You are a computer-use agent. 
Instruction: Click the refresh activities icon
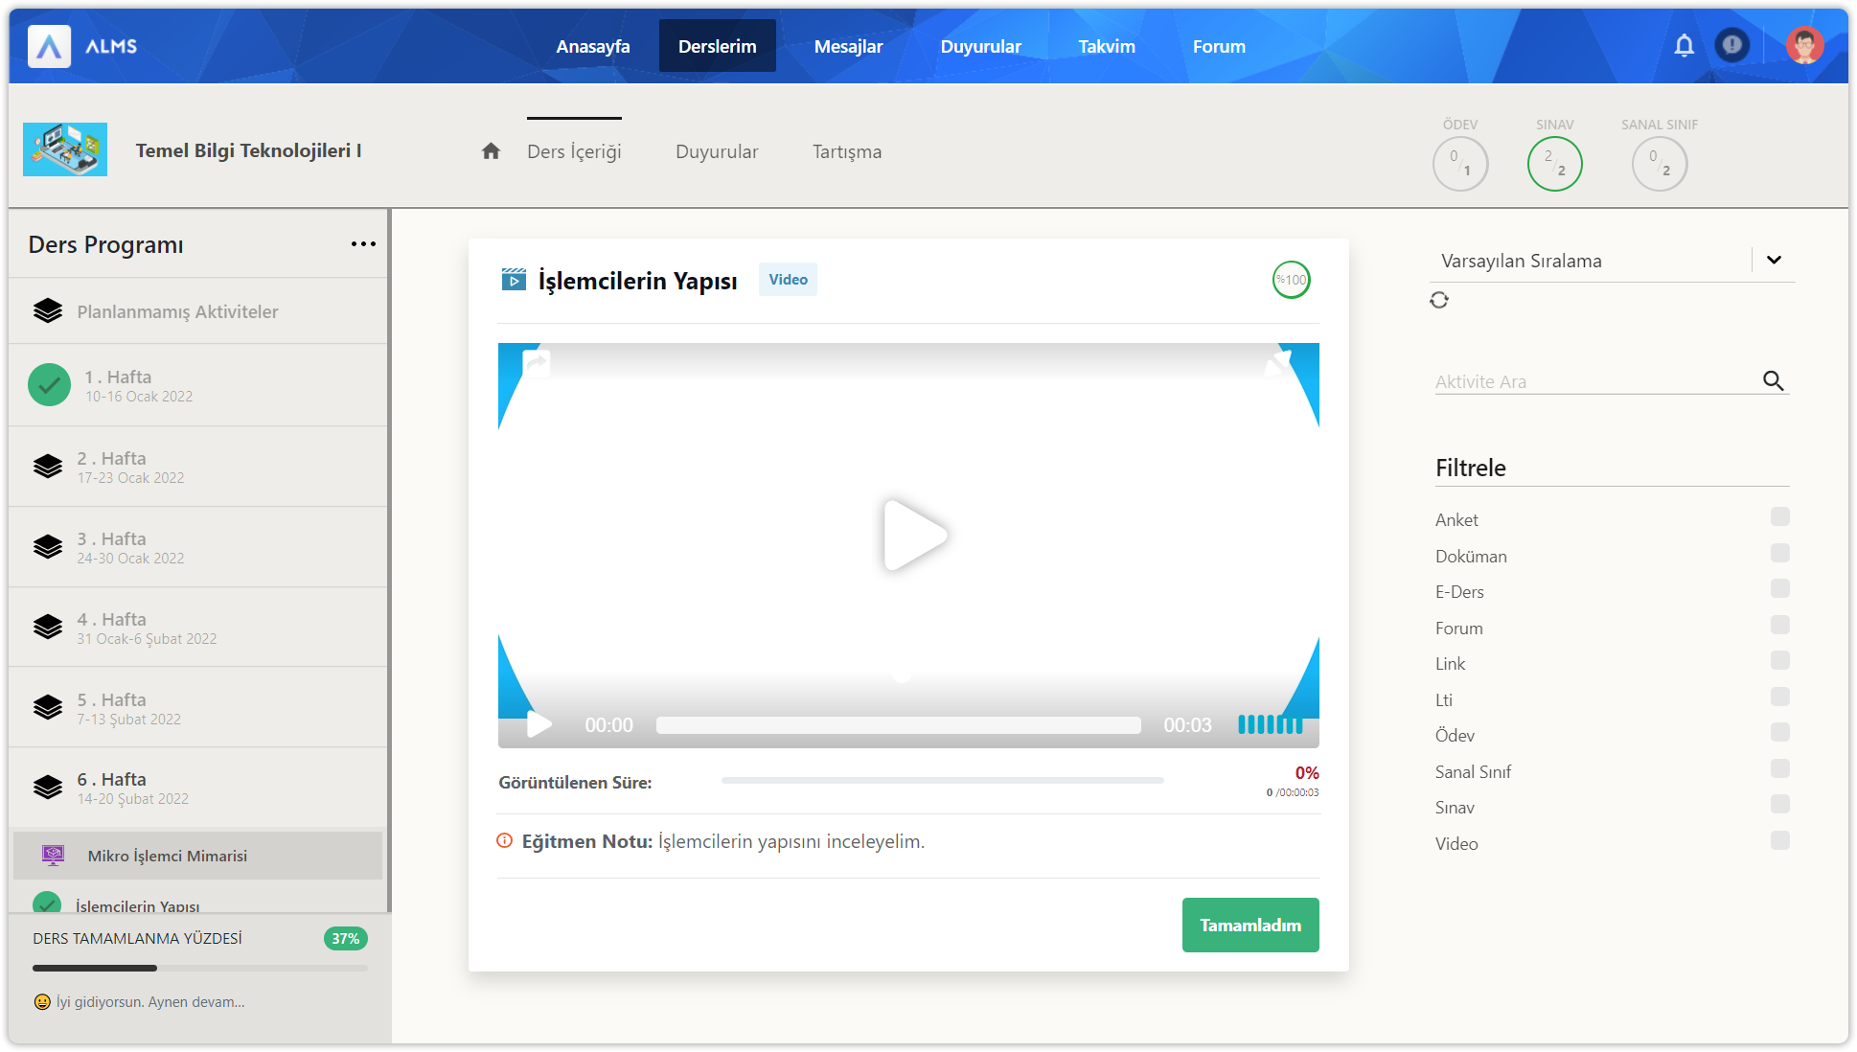(1439, 300)
